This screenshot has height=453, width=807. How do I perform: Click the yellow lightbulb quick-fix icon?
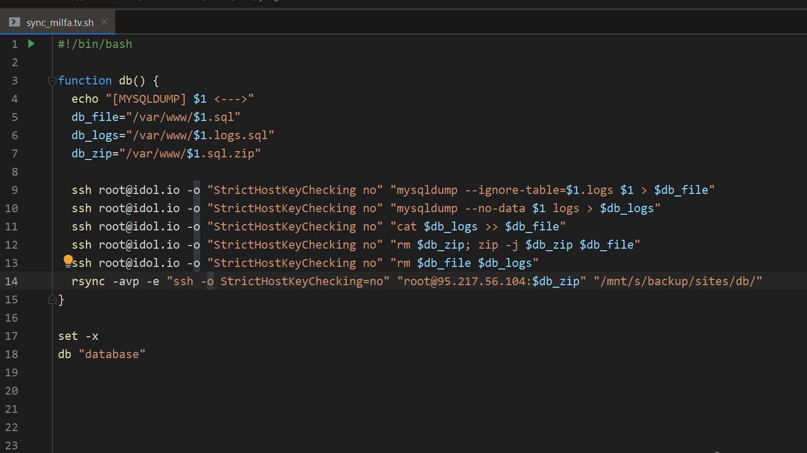coord(68,260)
